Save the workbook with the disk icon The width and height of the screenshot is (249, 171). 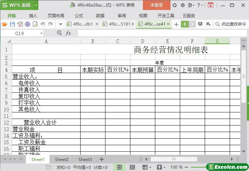(12, 24)
